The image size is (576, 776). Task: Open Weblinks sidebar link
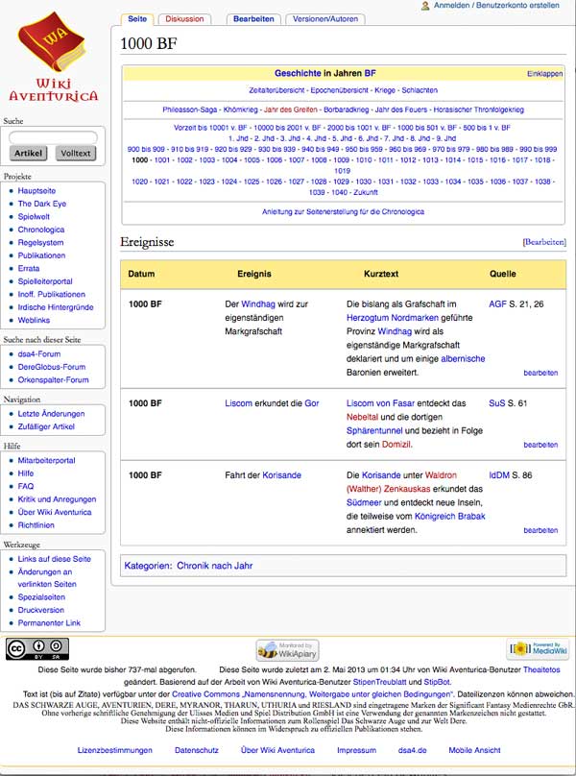click(34, 320)
